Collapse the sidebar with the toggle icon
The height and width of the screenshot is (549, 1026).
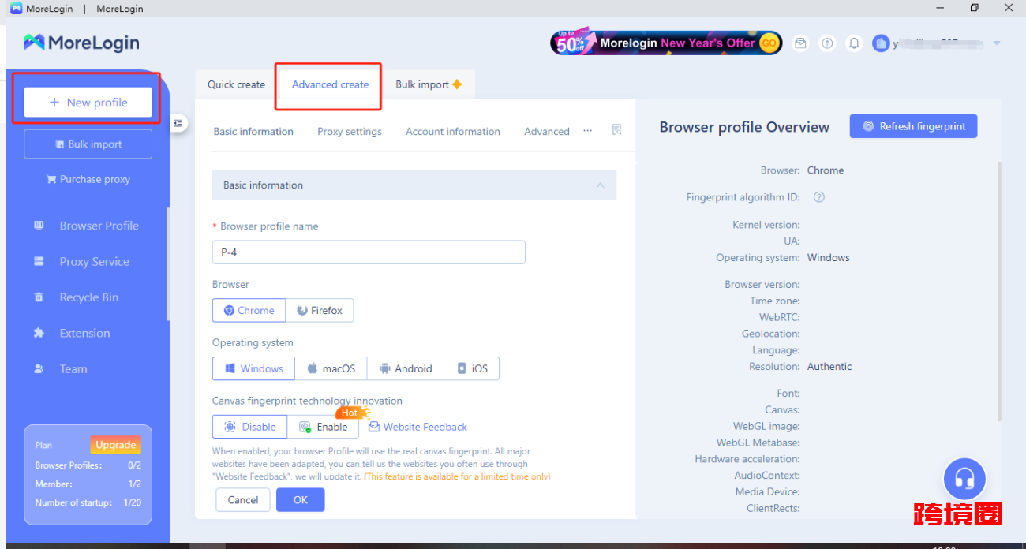178,123
